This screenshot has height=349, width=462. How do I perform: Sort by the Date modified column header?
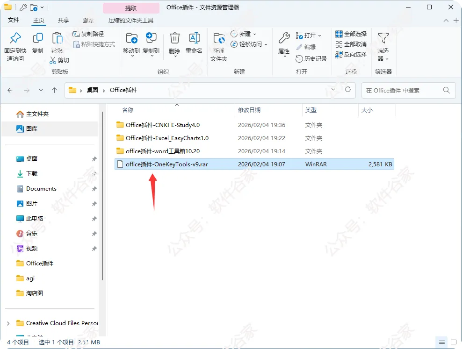pos(249,110)
